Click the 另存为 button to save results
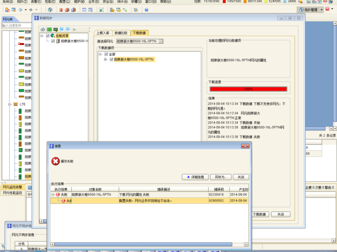This screenshot has height=252, width=337. coord(221,177)
